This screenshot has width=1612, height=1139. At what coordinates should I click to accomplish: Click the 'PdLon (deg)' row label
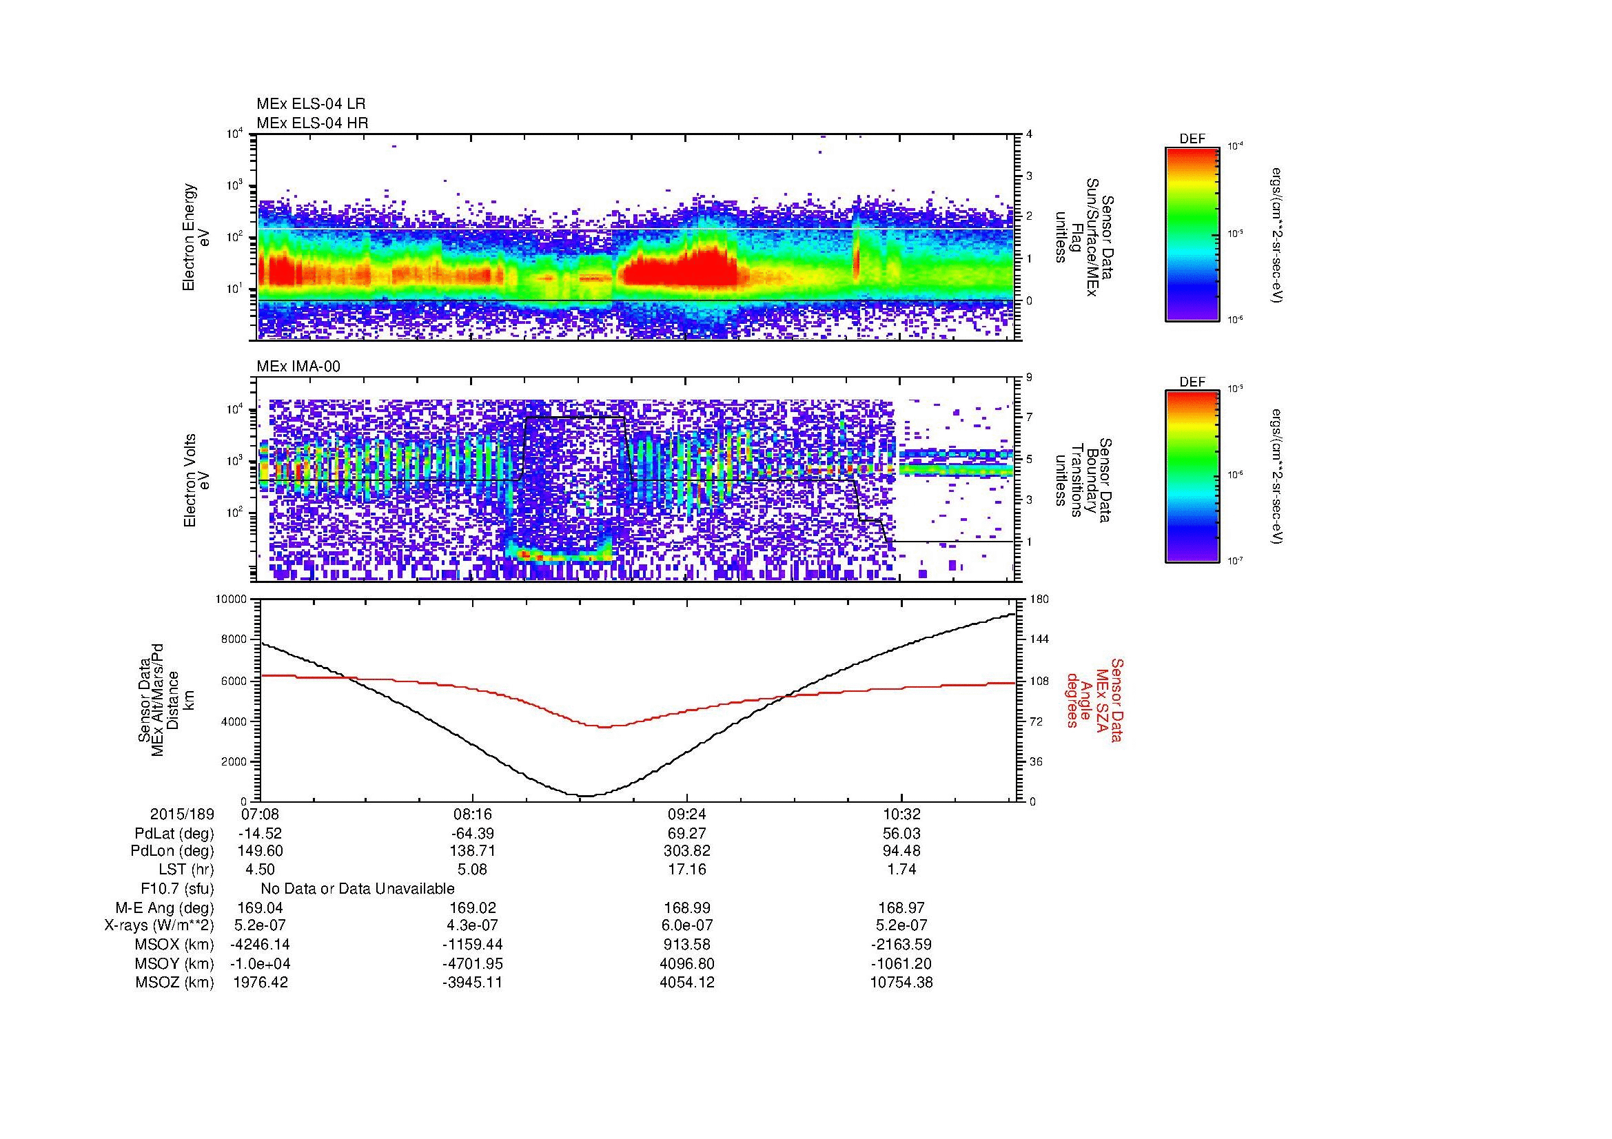coord(172,851)
